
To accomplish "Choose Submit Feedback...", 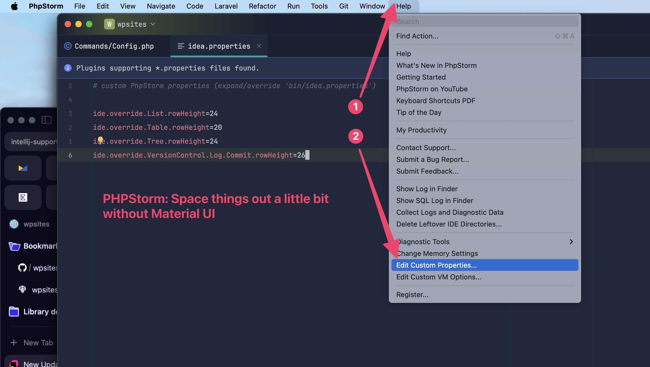I will point(485,171).
